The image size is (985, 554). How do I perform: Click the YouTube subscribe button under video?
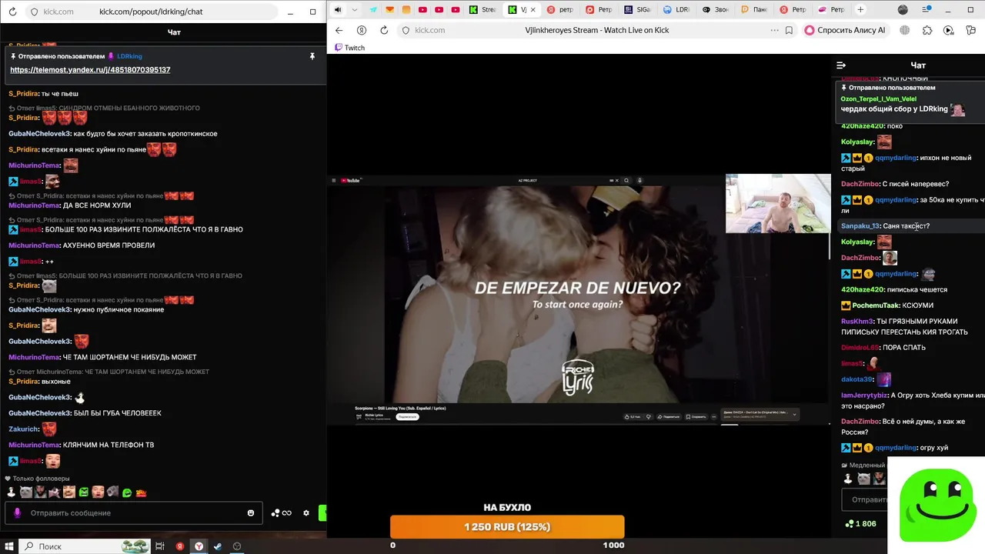point(407,416)
